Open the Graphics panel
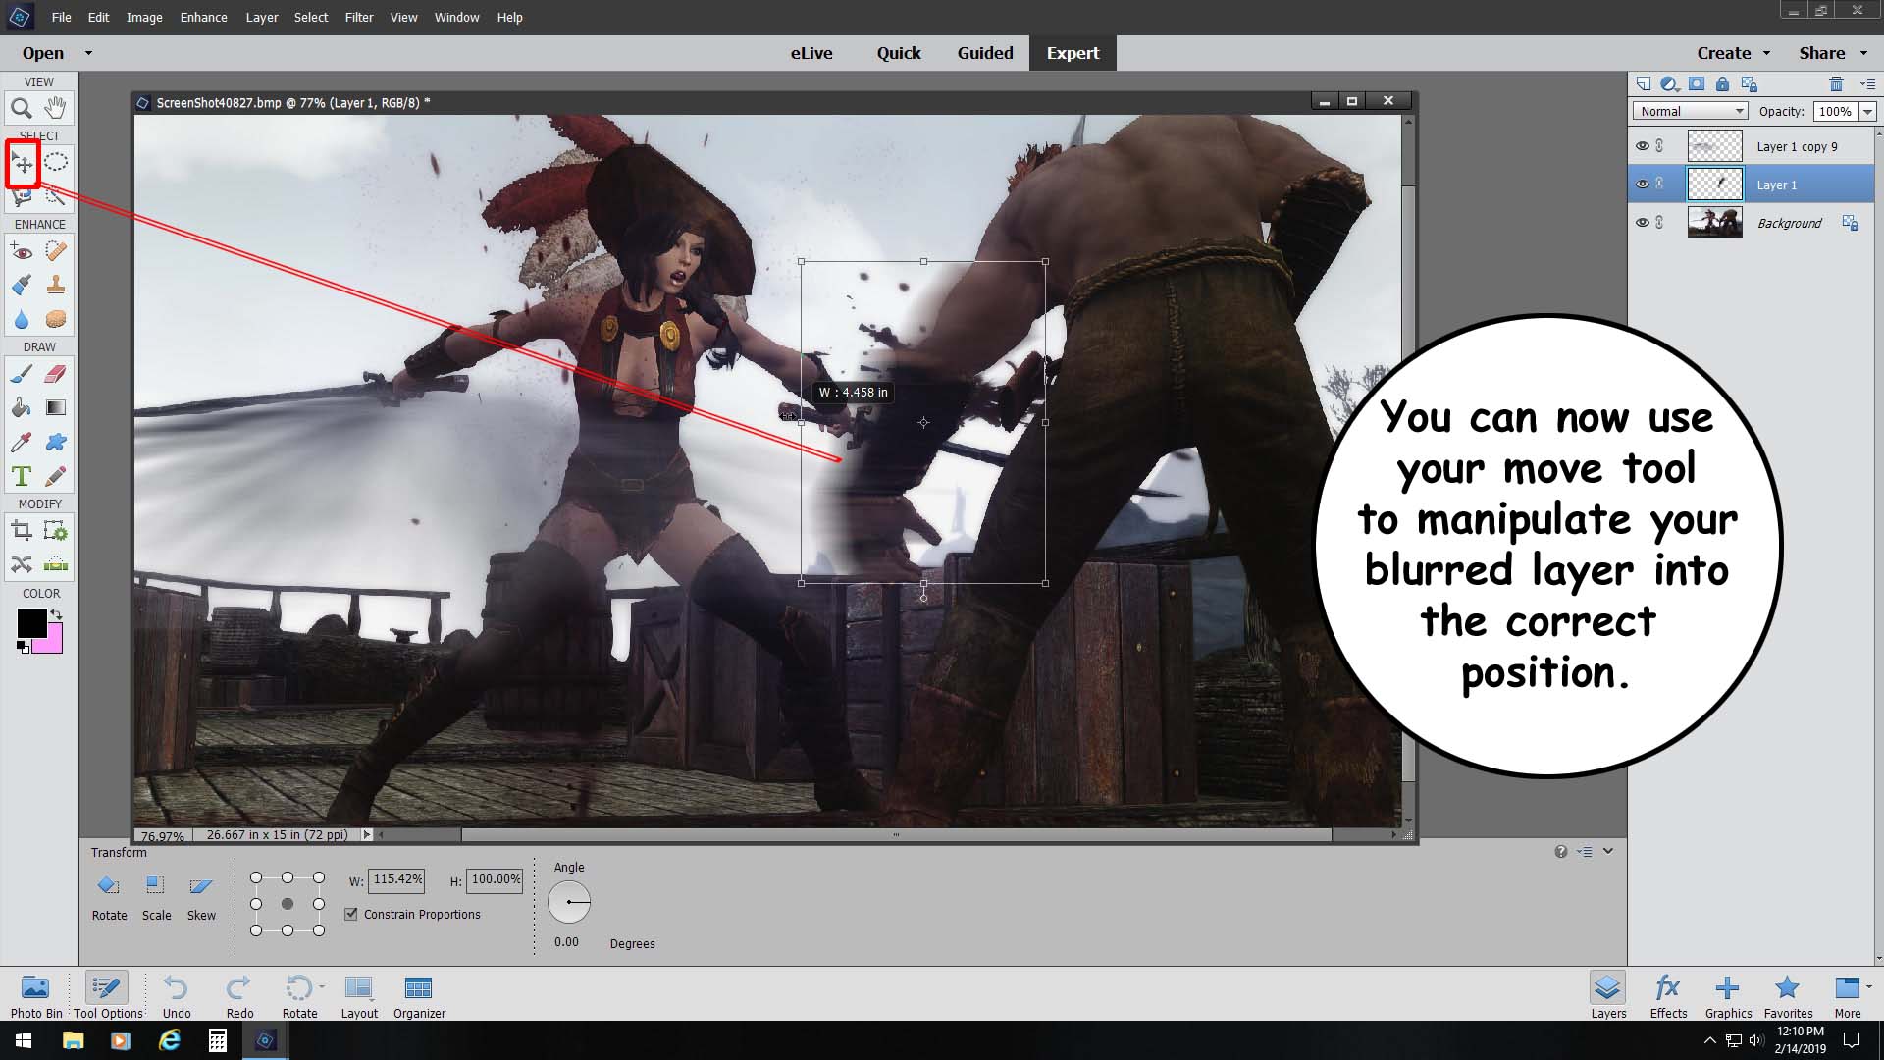The image size is (1884, 1060). coord(1728,995)
